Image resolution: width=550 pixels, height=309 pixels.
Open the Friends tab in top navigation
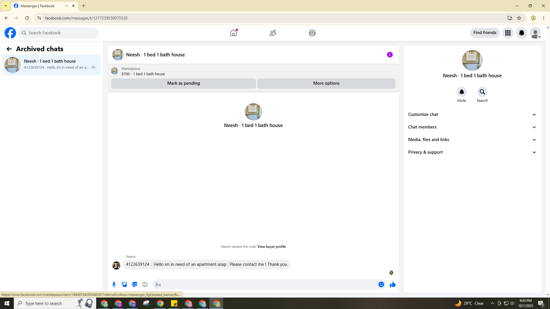click(x=273, y=33)
